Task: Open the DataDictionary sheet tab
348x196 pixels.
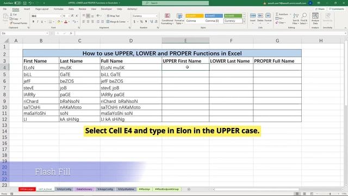Action: point(84,189)
